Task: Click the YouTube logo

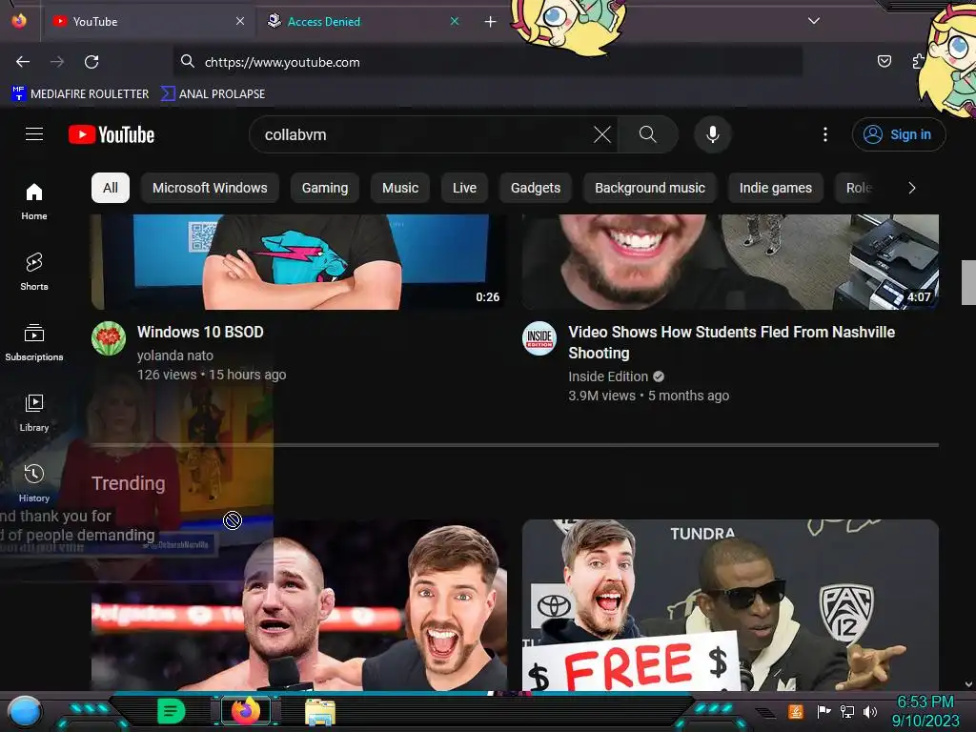Action: pos(112,134)
